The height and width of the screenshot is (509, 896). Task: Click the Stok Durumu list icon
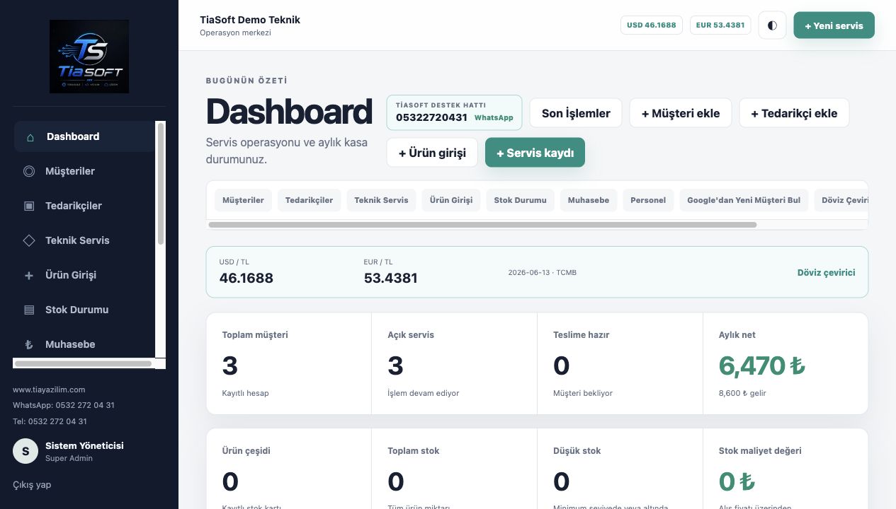(x=29, y=310)
